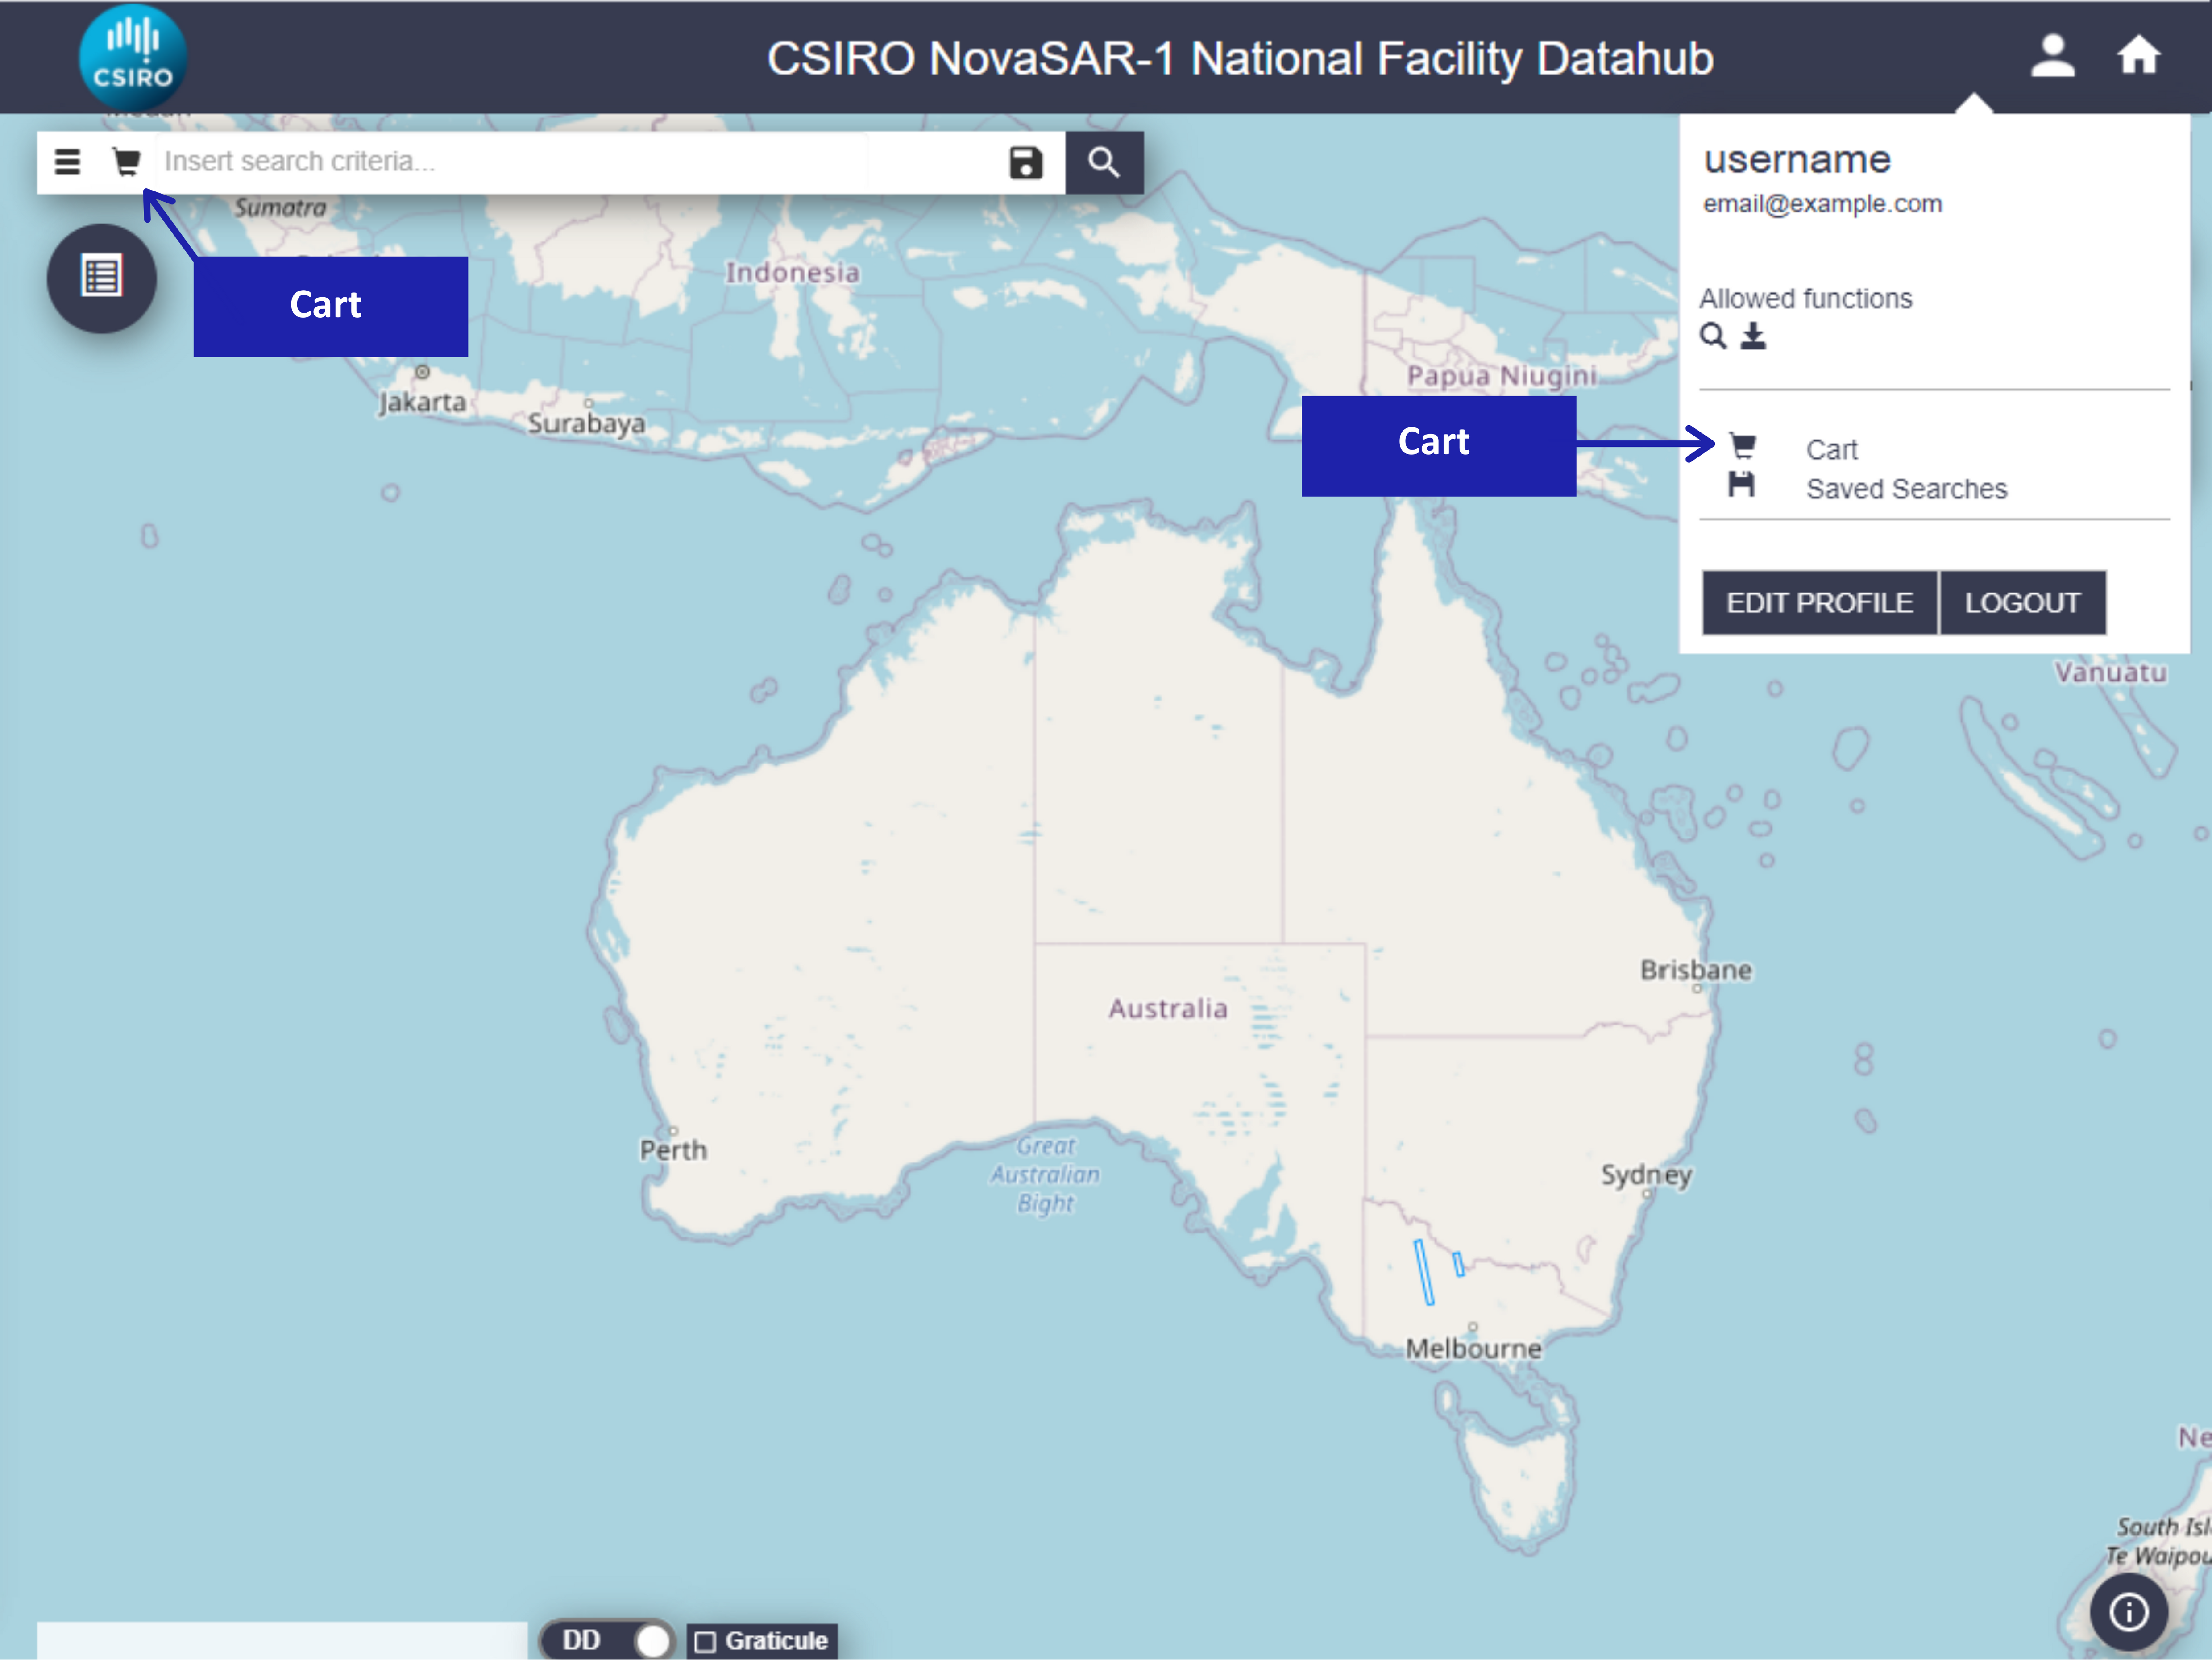
Task: Open the cart icon in search bar
Action: point(127,162)
